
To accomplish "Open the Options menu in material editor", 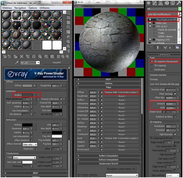I will (x=33, y=8).
